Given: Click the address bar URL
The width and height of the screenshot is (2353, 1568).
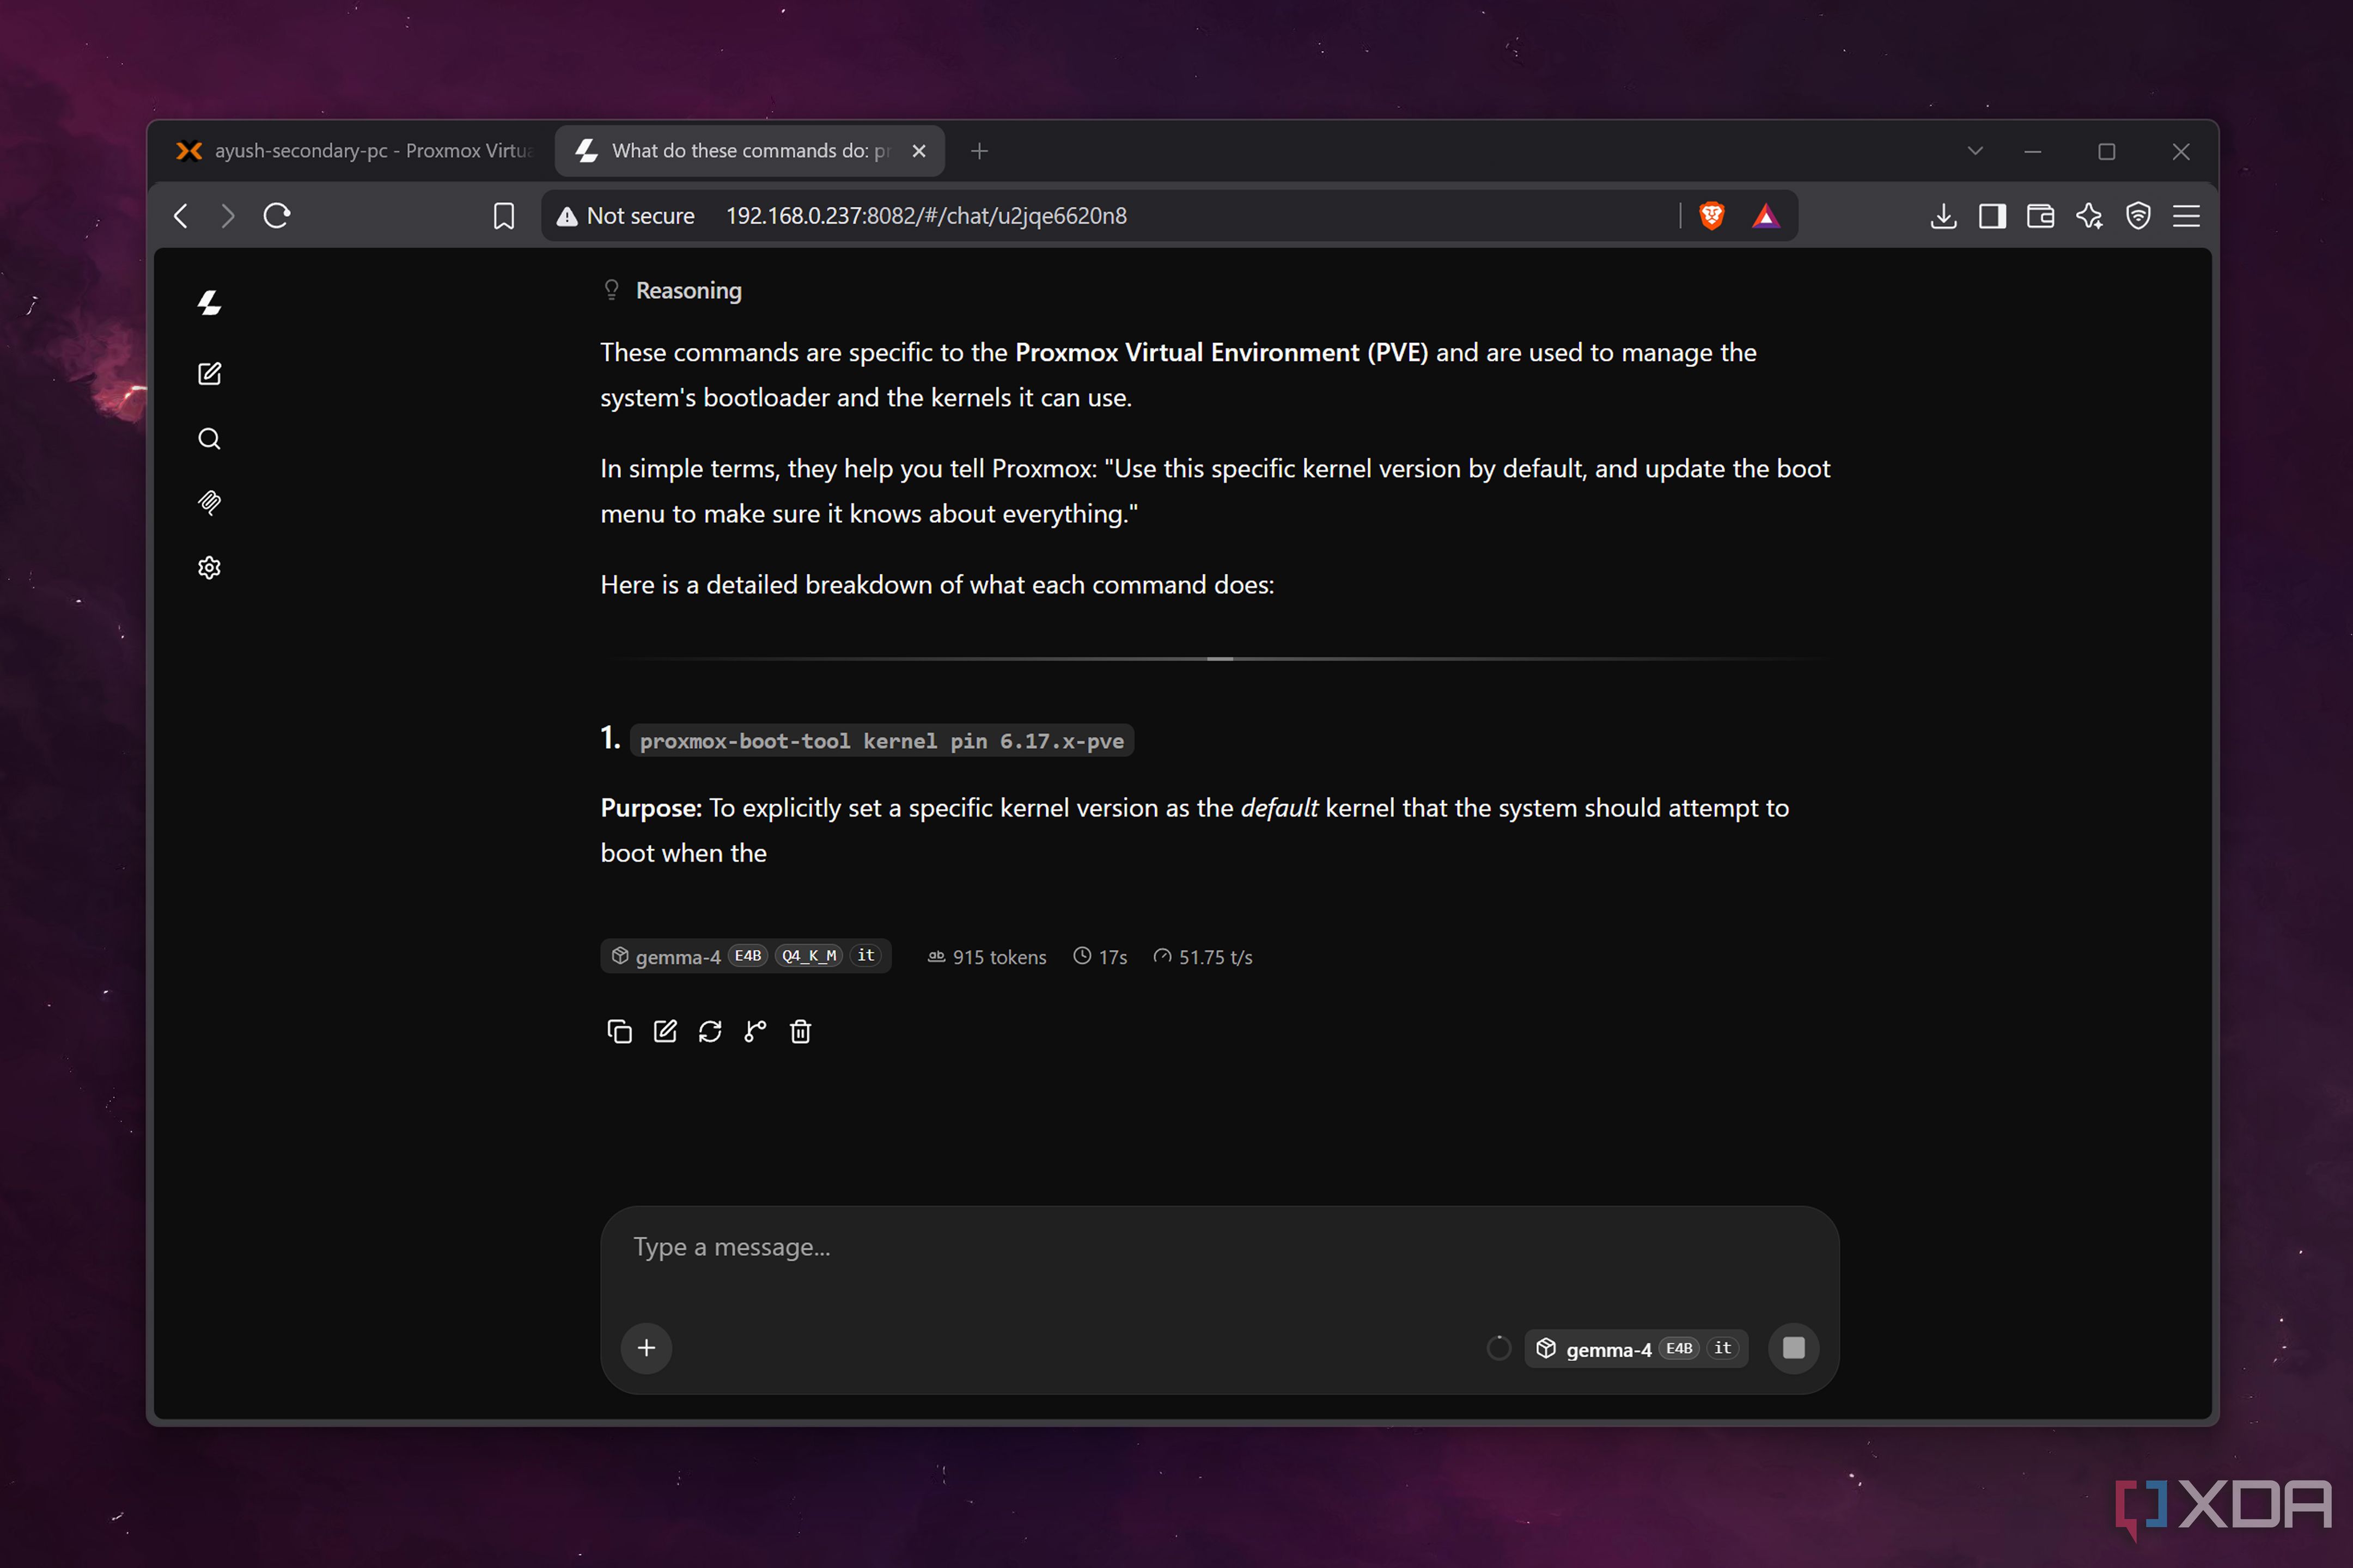Looking at the screenshot, I should click(926, 216).
